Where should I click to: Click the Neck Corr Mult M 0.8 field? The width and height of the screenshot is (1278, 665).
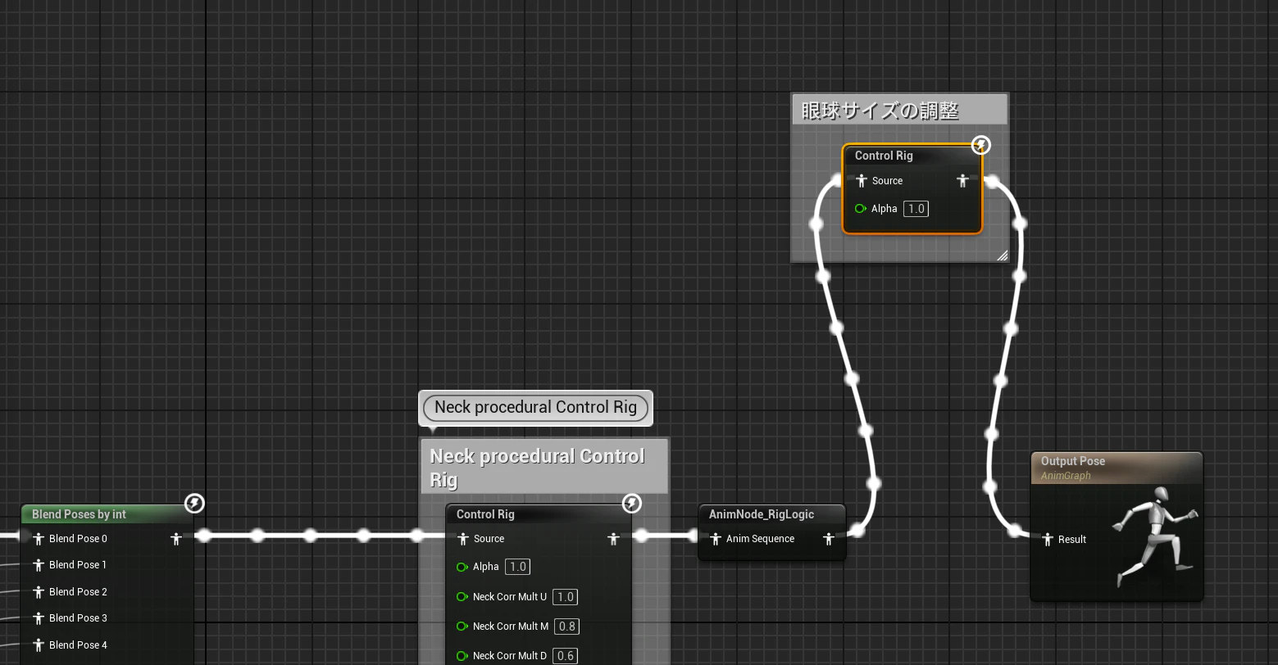566,627
